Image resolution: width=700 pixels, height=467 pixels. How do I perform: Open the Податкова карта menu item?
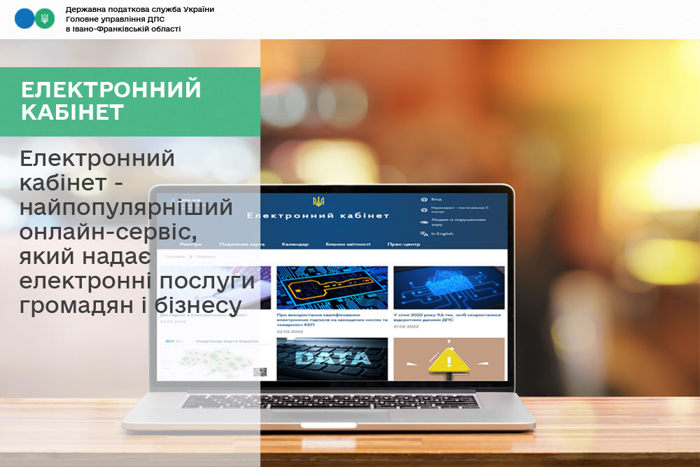coord(242,244)
